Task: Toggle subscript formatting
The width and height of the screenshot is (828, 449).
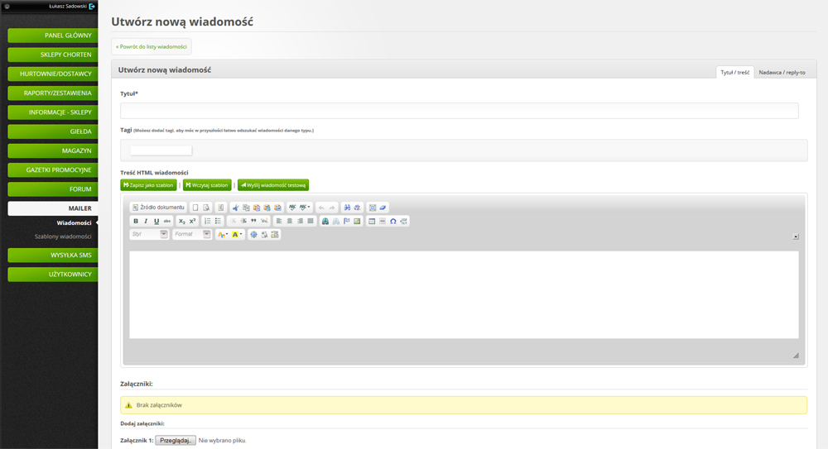Action: tap(182, 221)
